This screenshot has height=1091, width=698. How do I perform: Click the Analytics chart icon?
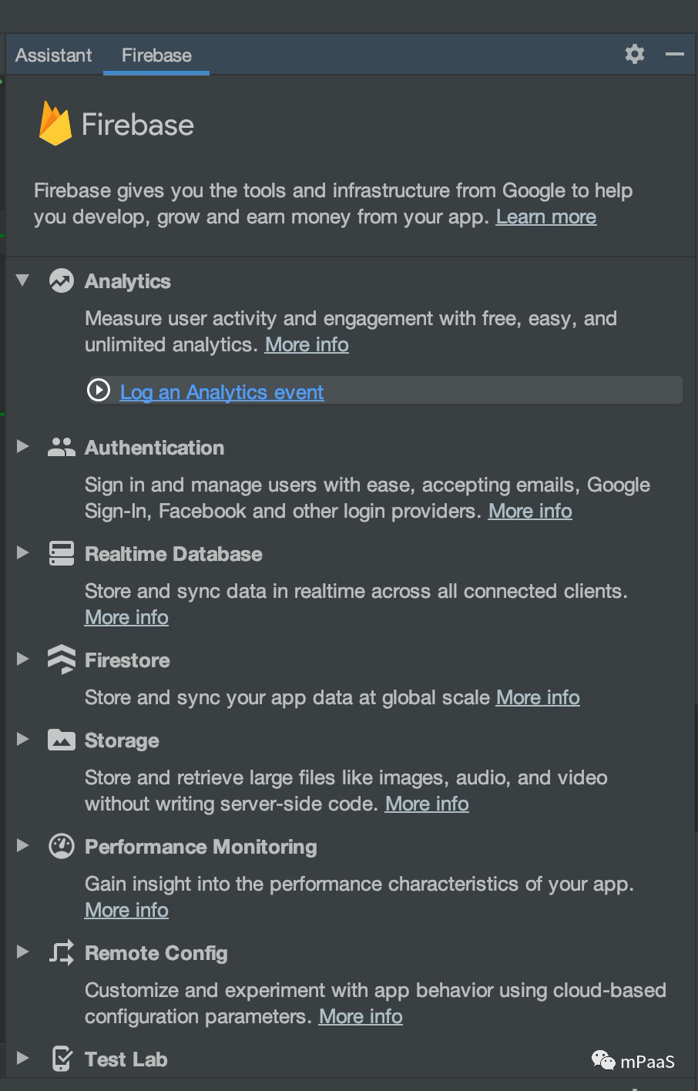click(x=62, y=281)
